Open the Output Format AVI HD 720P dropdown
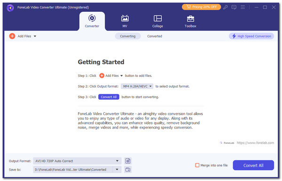Screen dimensions: 282x181 tap(77, 161)
